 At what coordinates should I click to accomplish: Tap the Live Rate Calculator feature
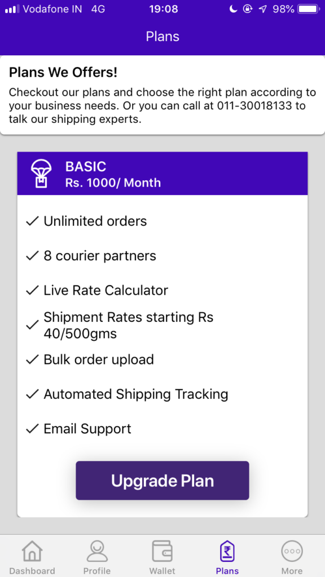tap(106, 290)
